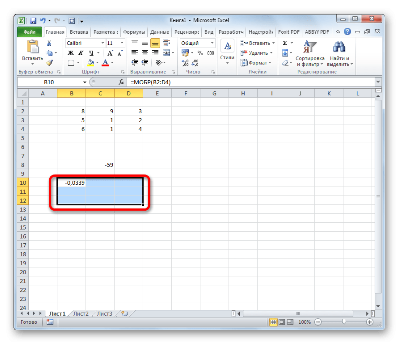Decrease indent of cell
This screenshot has width=400, height=345.
tap(135, 63)
